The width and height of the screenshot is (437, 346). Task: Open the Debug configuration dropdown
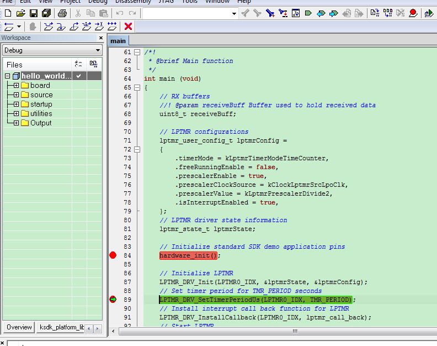pos(97,50)
